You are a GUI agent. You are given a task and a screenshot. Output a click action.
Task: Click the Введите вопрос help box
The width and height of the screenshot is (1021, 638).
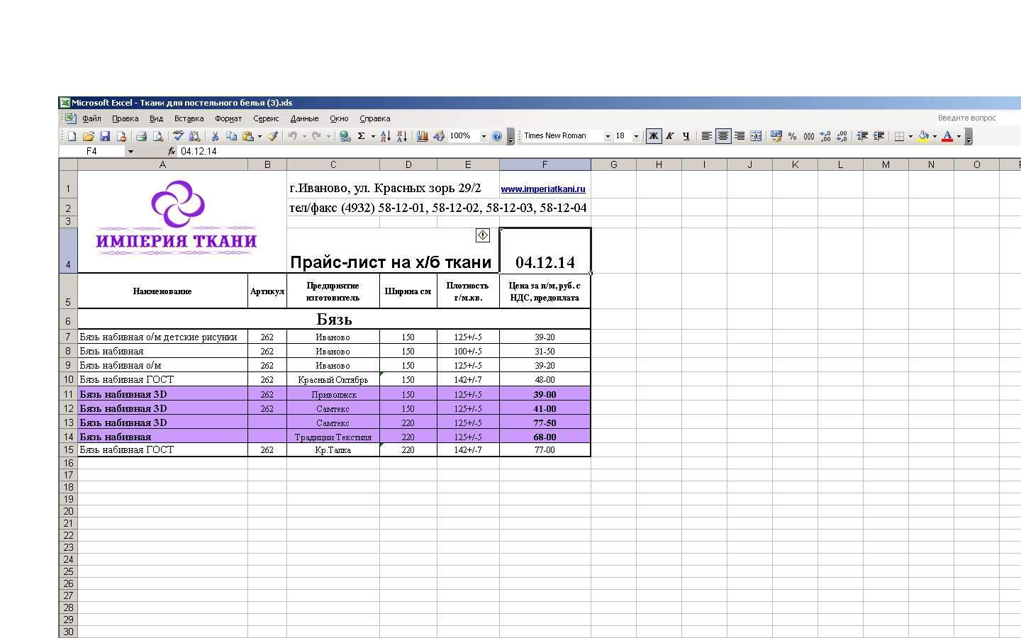(977, 118)
